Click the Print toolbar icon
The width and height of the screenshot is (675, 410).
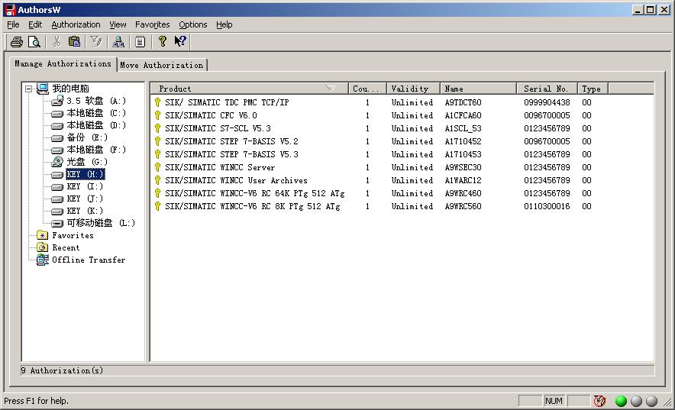click(17, 42)
